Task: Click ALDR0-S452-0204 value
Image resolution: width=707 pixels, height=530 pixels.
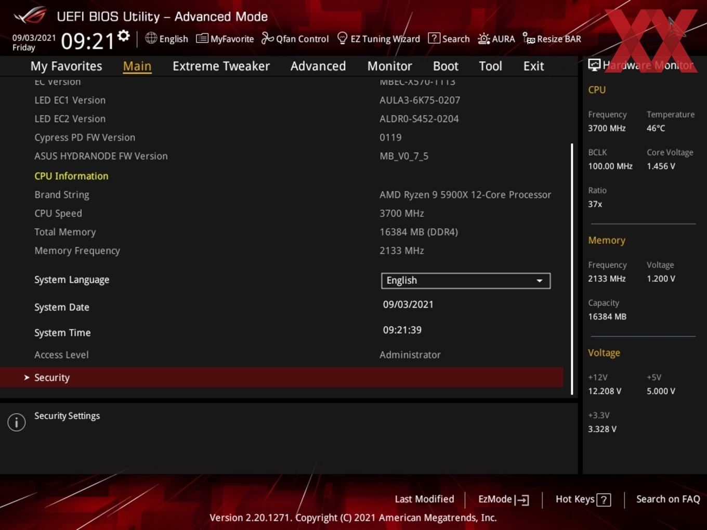Action: pos(419,119)
